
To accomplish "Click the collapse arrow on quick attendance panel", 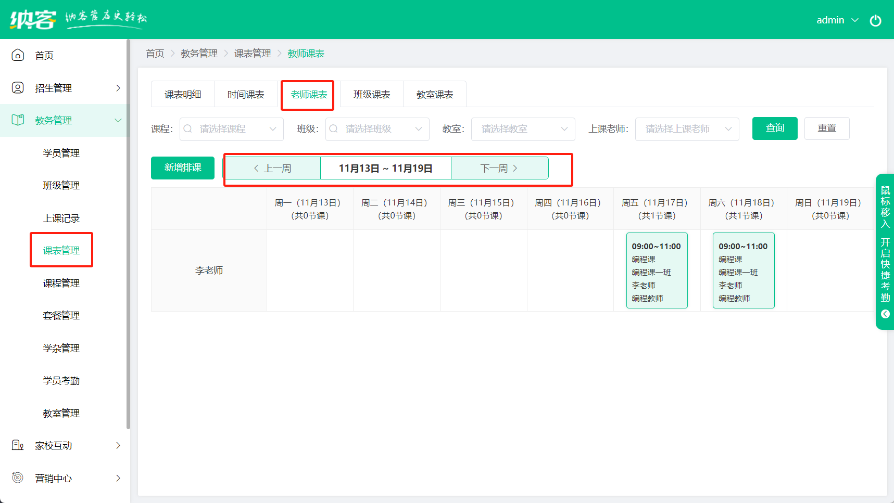I will coord(885,314).
